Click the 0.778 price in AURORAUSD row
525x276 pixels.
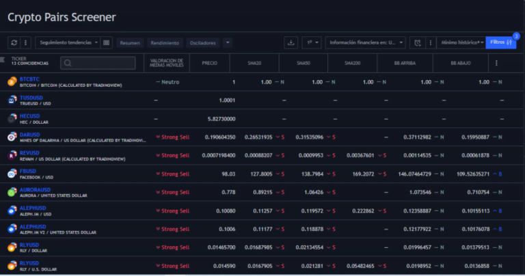(228, 193)
